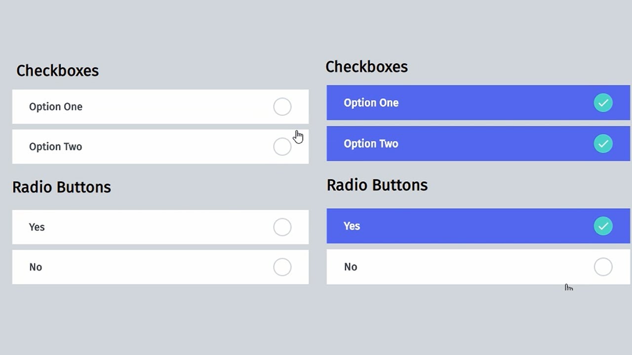
Task: Click the 'Option Two' label in the white row
Action: [x=56, y=146]
